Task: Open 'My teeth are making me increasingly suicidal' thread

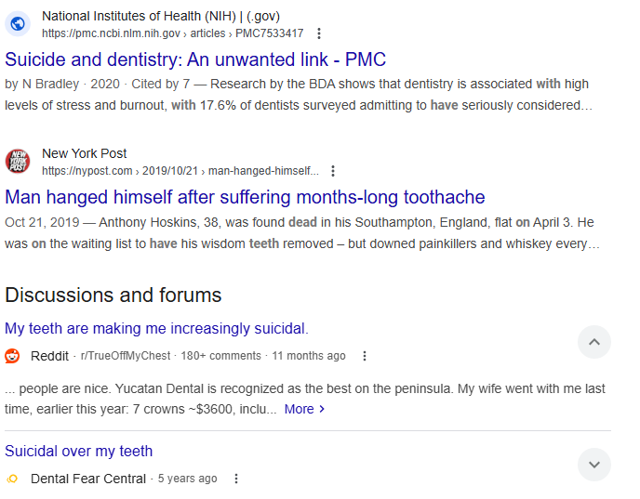Action: tap(156, 329)
